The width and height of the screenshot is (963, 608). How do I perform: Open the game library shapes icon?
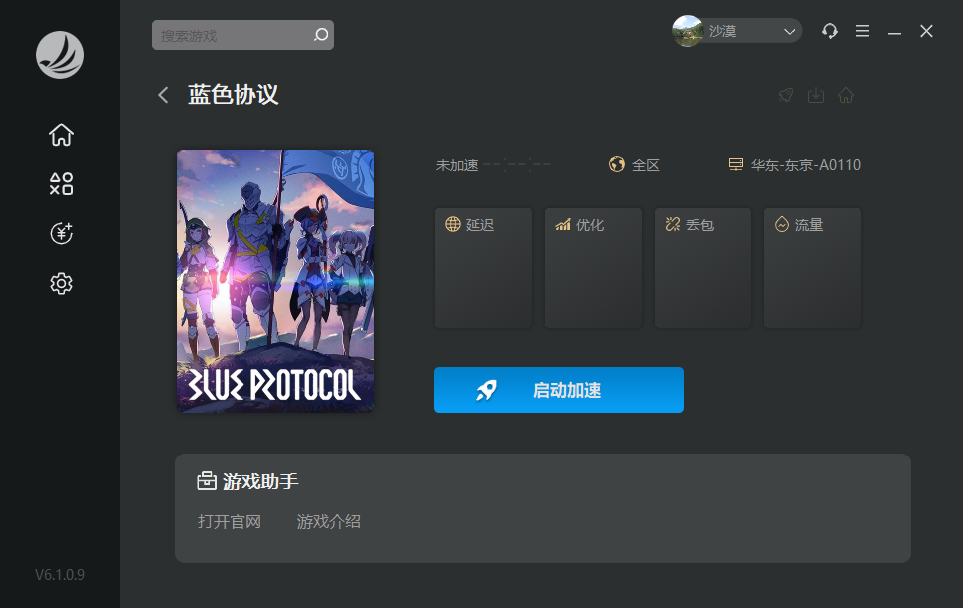(62, 184)
